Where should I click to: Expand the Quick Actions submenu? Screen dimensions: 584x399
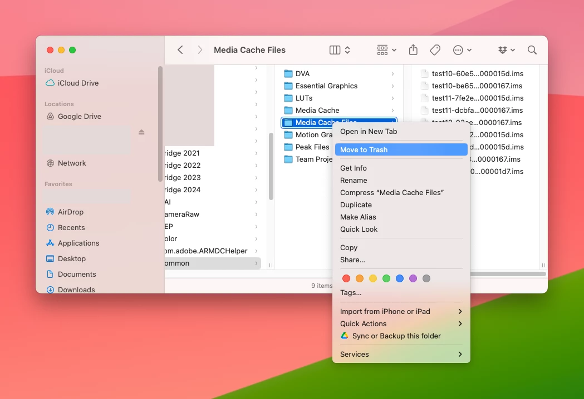401,324
